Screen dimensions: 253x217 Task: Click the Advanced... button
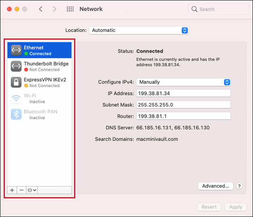pos(216,186)
